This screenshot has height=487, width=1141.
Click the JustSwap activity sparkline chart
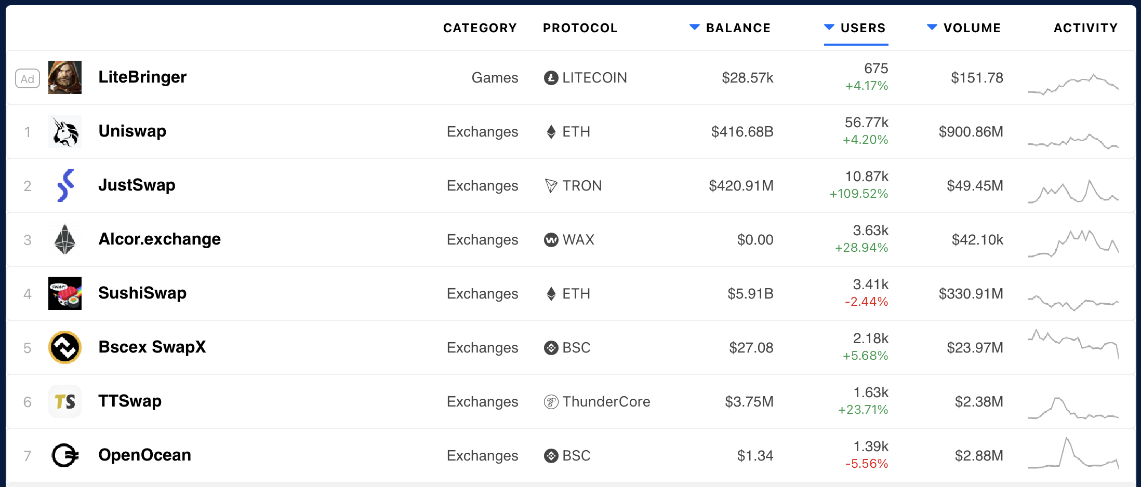tap(1073, 191)
